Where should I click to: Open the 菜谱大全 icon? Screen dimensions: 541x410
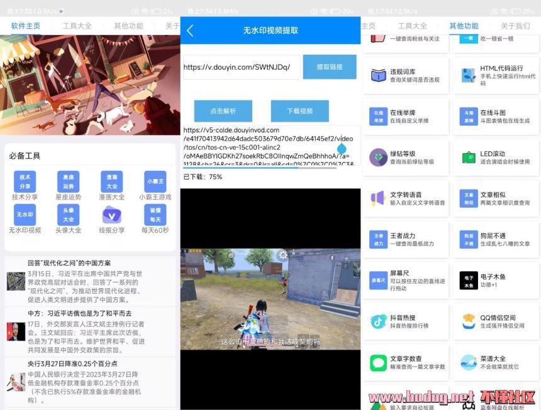point(469,362)
